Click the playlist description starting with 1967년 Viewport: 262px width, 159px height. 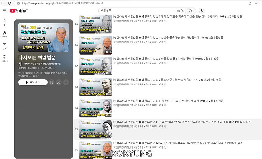tap(43, 74)
